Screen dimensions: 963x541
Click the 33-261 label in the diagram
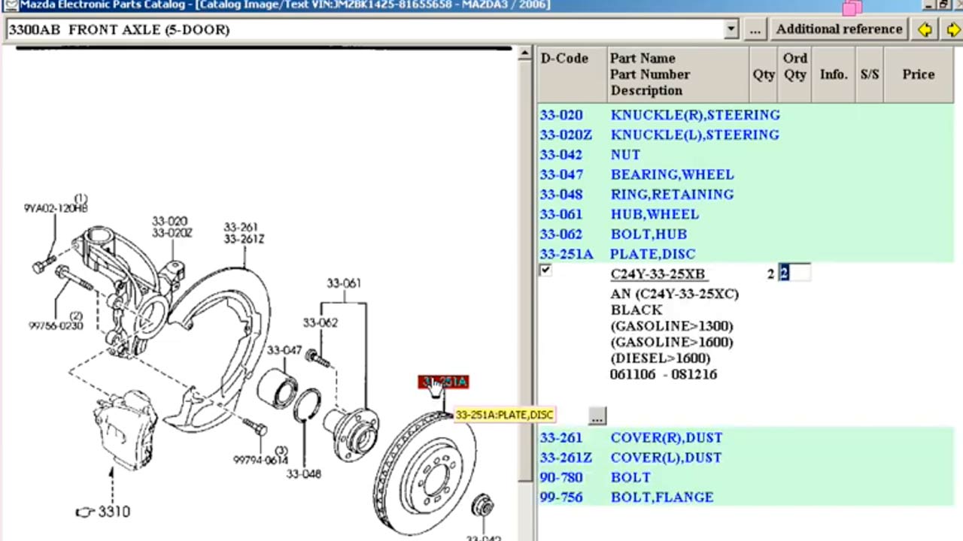tap(241, 227)
